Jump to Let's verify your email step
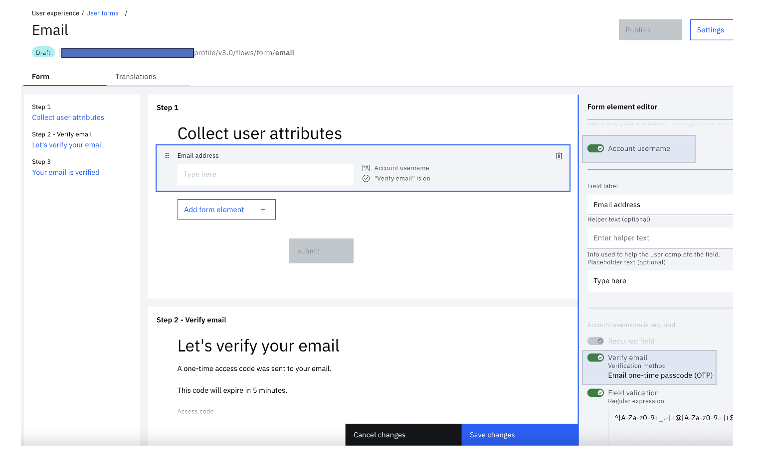The height and width of the screenshot is (469, 757). point(68,145)
